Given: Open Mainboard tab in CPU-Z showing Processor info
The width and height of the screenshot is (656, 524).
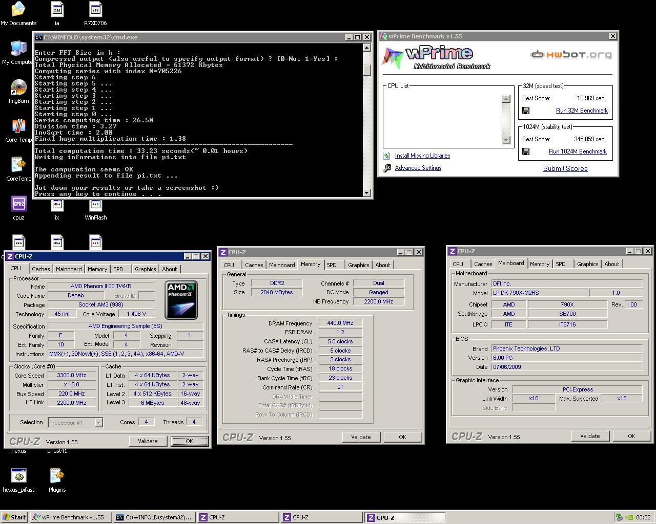Looking at the screenshot, I should click(x=69, y=269).
